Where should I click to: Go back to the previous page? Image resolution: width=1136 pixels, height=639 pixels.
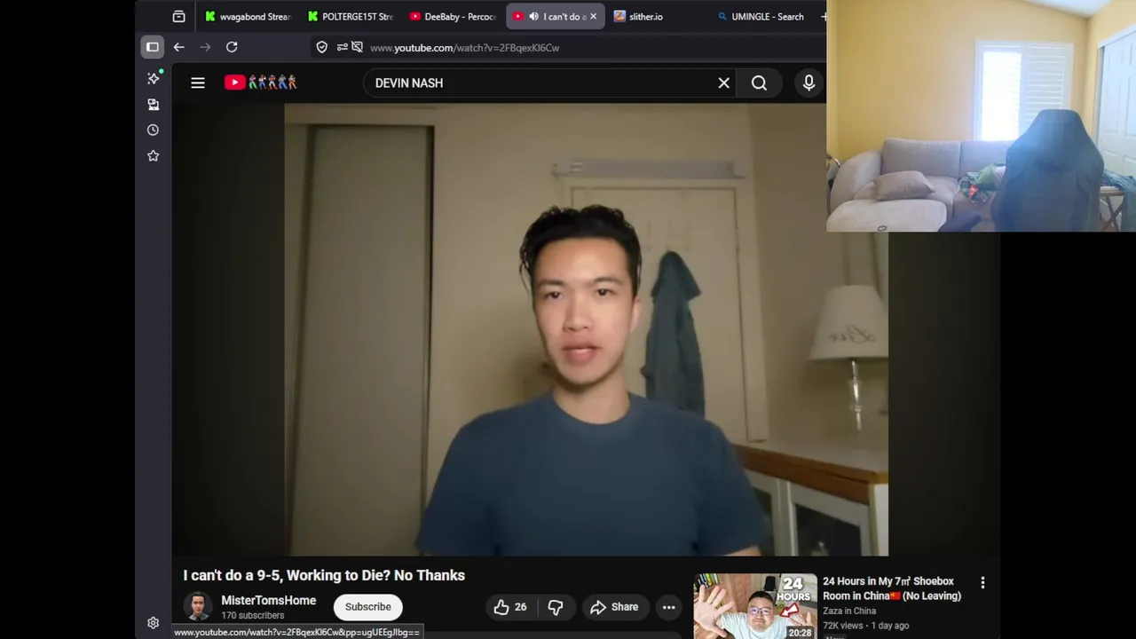tap(178, 47)
